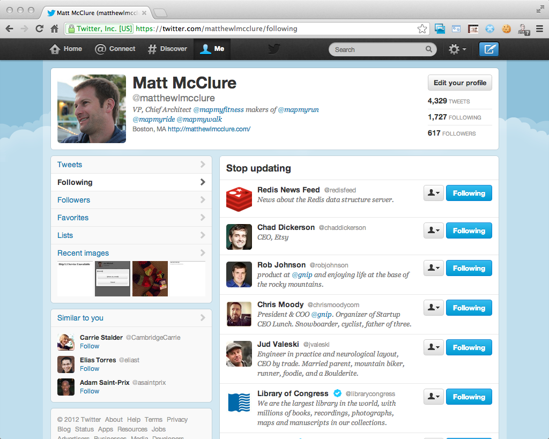Image resolution: width=549 pixels, height=439 pixels.
Task: Click the browser address bar URL
Action: [x=217, y=29]
